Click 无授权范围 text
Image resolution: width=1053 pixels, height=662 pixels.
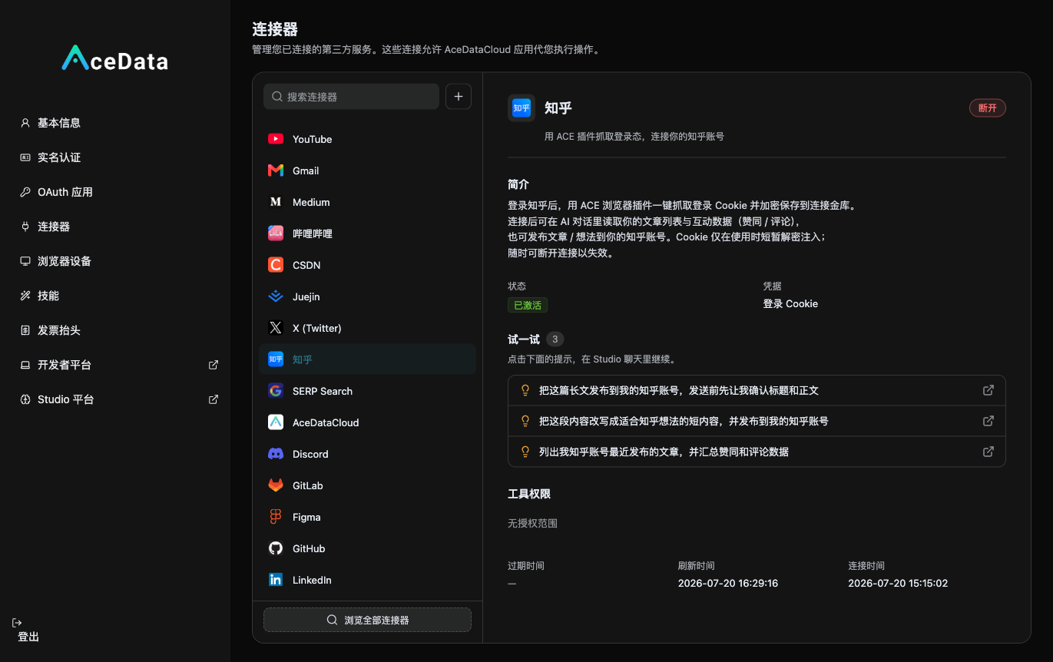click(x=532, y=523)
